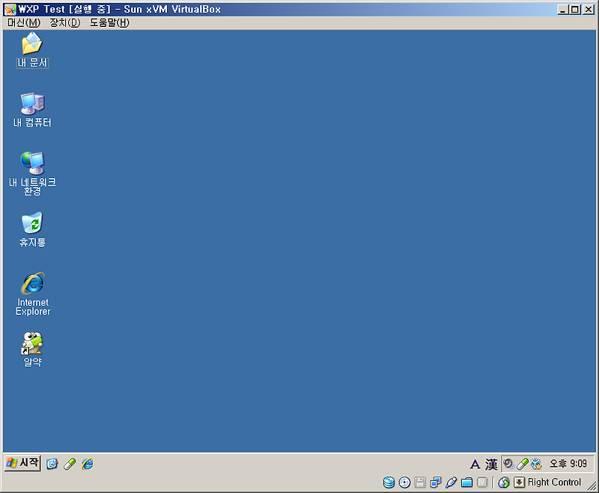Select the 내 컴퓨터 (My Computer) desktop icon
Image resolution: width=599 pixels, height=493 pixels.
tap(31, 105)
